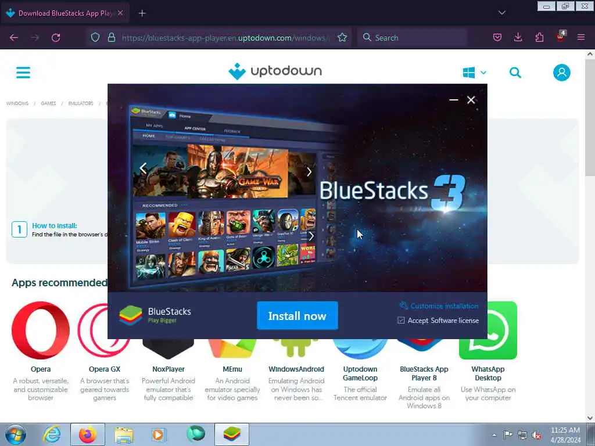The height and width of the screenshot is (446, 595).
Task: Launch Internet Explorer from taskbar
Action: [x=52, y=434]
